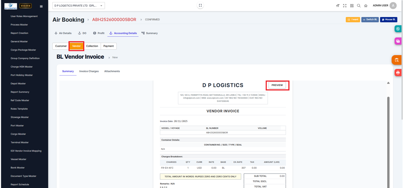
Task: Open the I want actions menu
Action: tap(353, 19)
